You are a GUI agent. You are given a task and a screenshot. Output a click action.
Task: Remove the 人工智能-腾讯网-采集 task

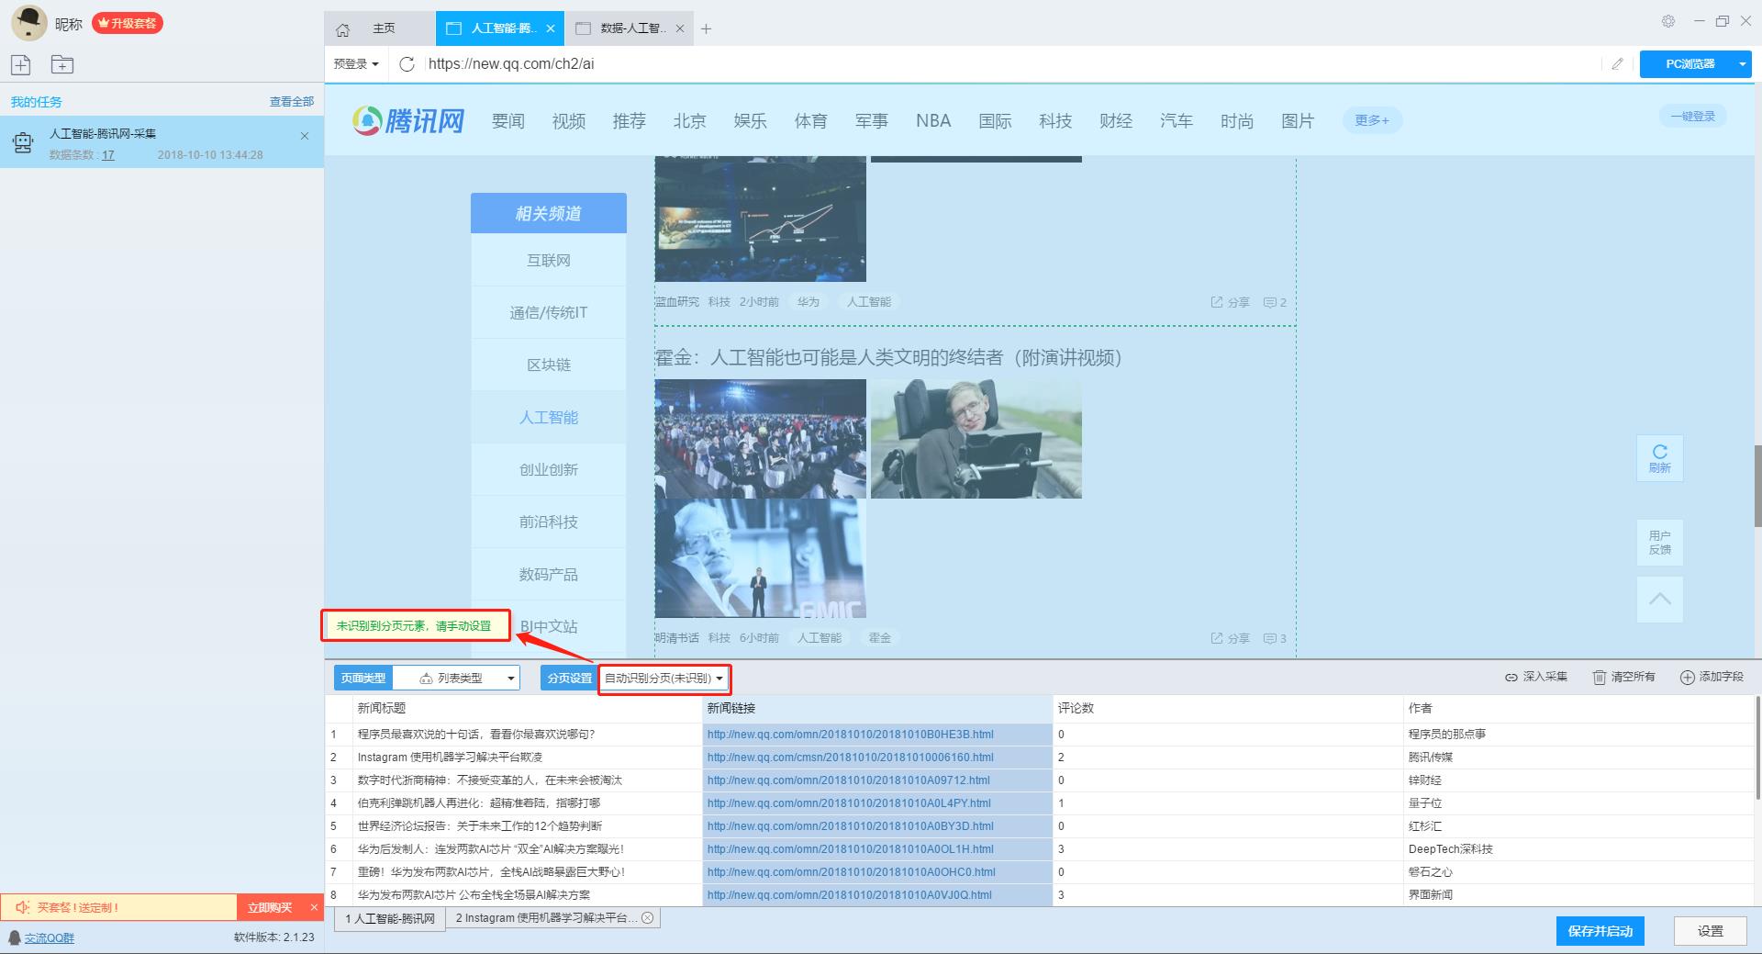click(x=305, y=136)
